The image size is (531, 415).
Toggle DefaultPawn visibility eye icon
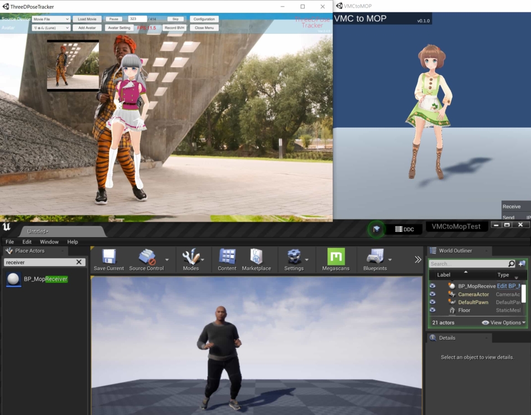[x=432, y=302]
